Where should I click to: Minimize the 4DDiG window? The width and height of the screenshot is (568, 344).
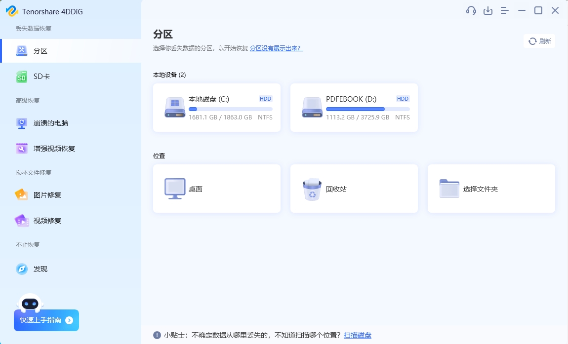click(522, 10)
